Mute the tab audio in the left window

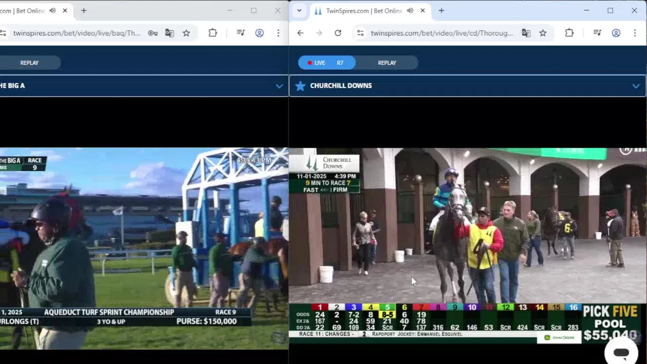click(x=53, y=11)
